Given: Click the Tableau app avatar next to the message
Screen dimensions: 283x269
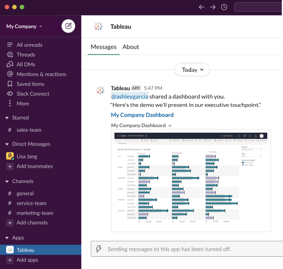Looking at the screenshot, I should (x=100, y=90).
